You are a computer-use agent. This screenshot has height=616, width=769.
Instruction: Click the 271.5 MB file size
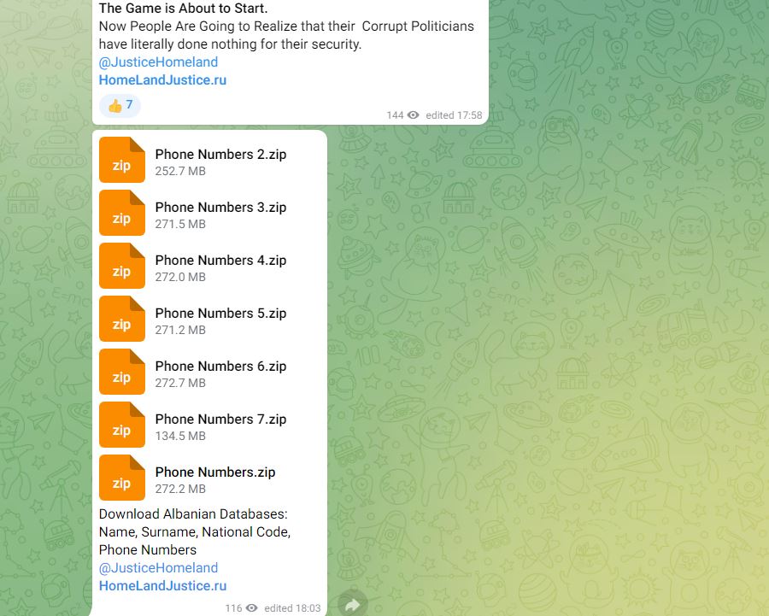coord(180,224)
